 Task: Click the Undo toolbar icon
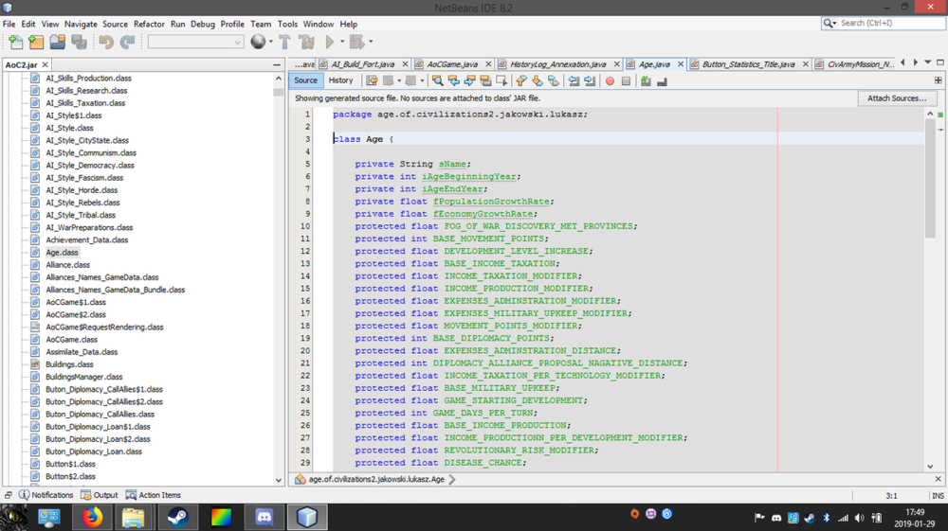pos(106,42)
